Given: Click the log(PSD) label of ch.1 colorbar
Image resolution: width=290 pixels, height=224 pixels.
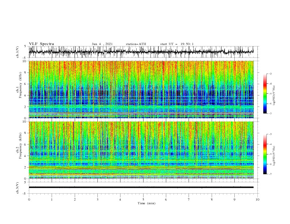Looking at the screenshot, I should click(x=274, y=96).
